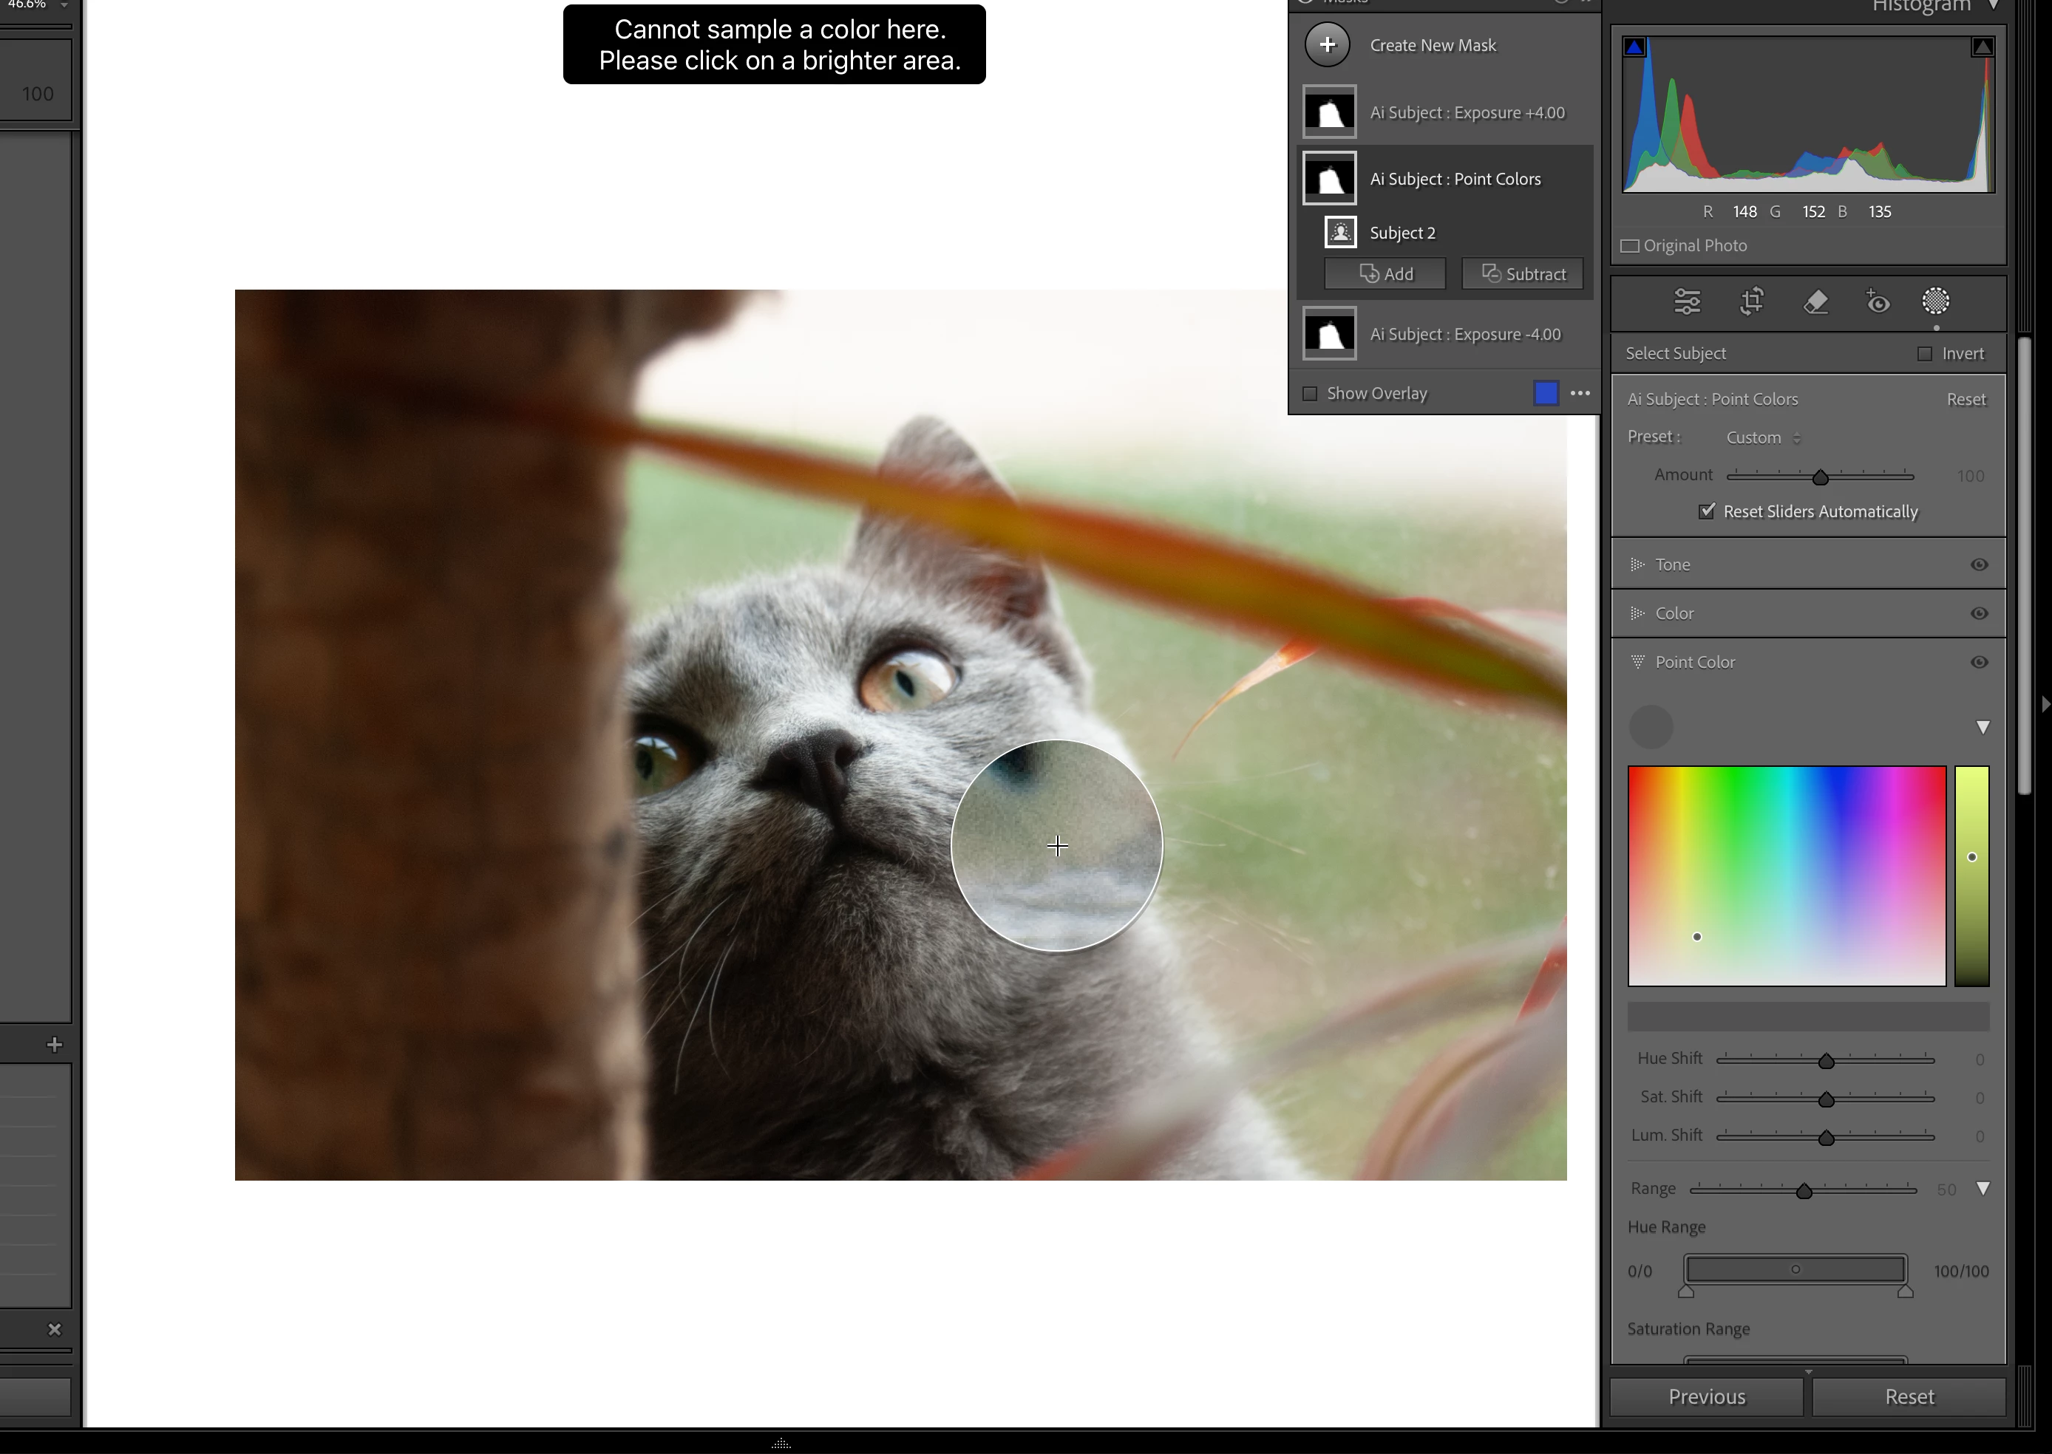
Task: Uncheck Reset Sliders Automatically
Action: [x=1707, y=511]
